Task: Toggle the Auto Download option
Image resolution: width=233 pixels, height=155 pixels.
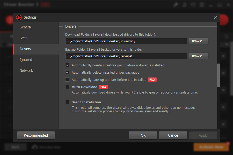Action: (x=67, y=87)
